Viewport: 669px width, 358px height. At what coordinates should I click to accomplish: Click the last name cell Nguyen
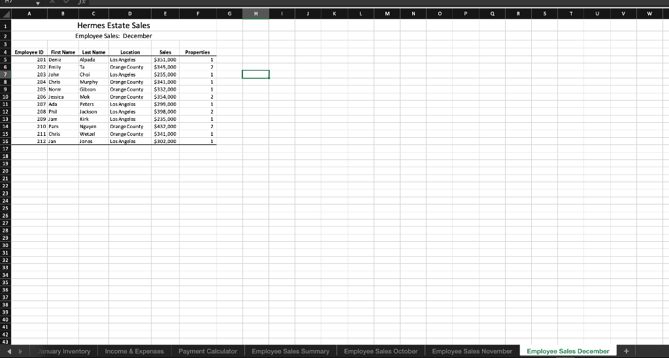pyautogui.click(x=93, y=126)
